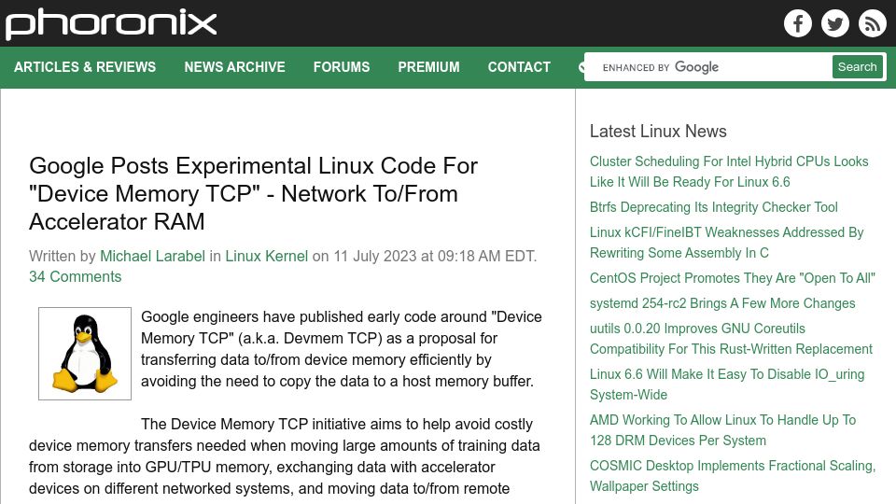Image resolution: width=896 pixels, height=504 pixels.
Task: Open the RSS feed icon
Action: 873,23
